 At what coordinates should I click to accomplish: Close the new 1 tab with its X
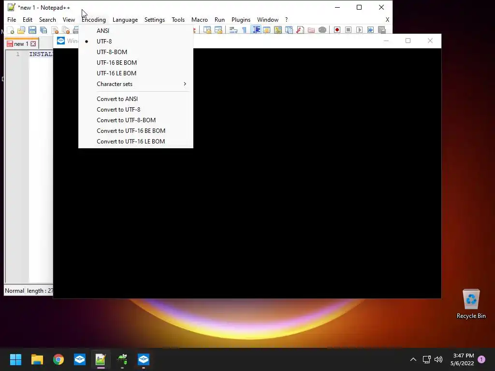click(33, 44)
